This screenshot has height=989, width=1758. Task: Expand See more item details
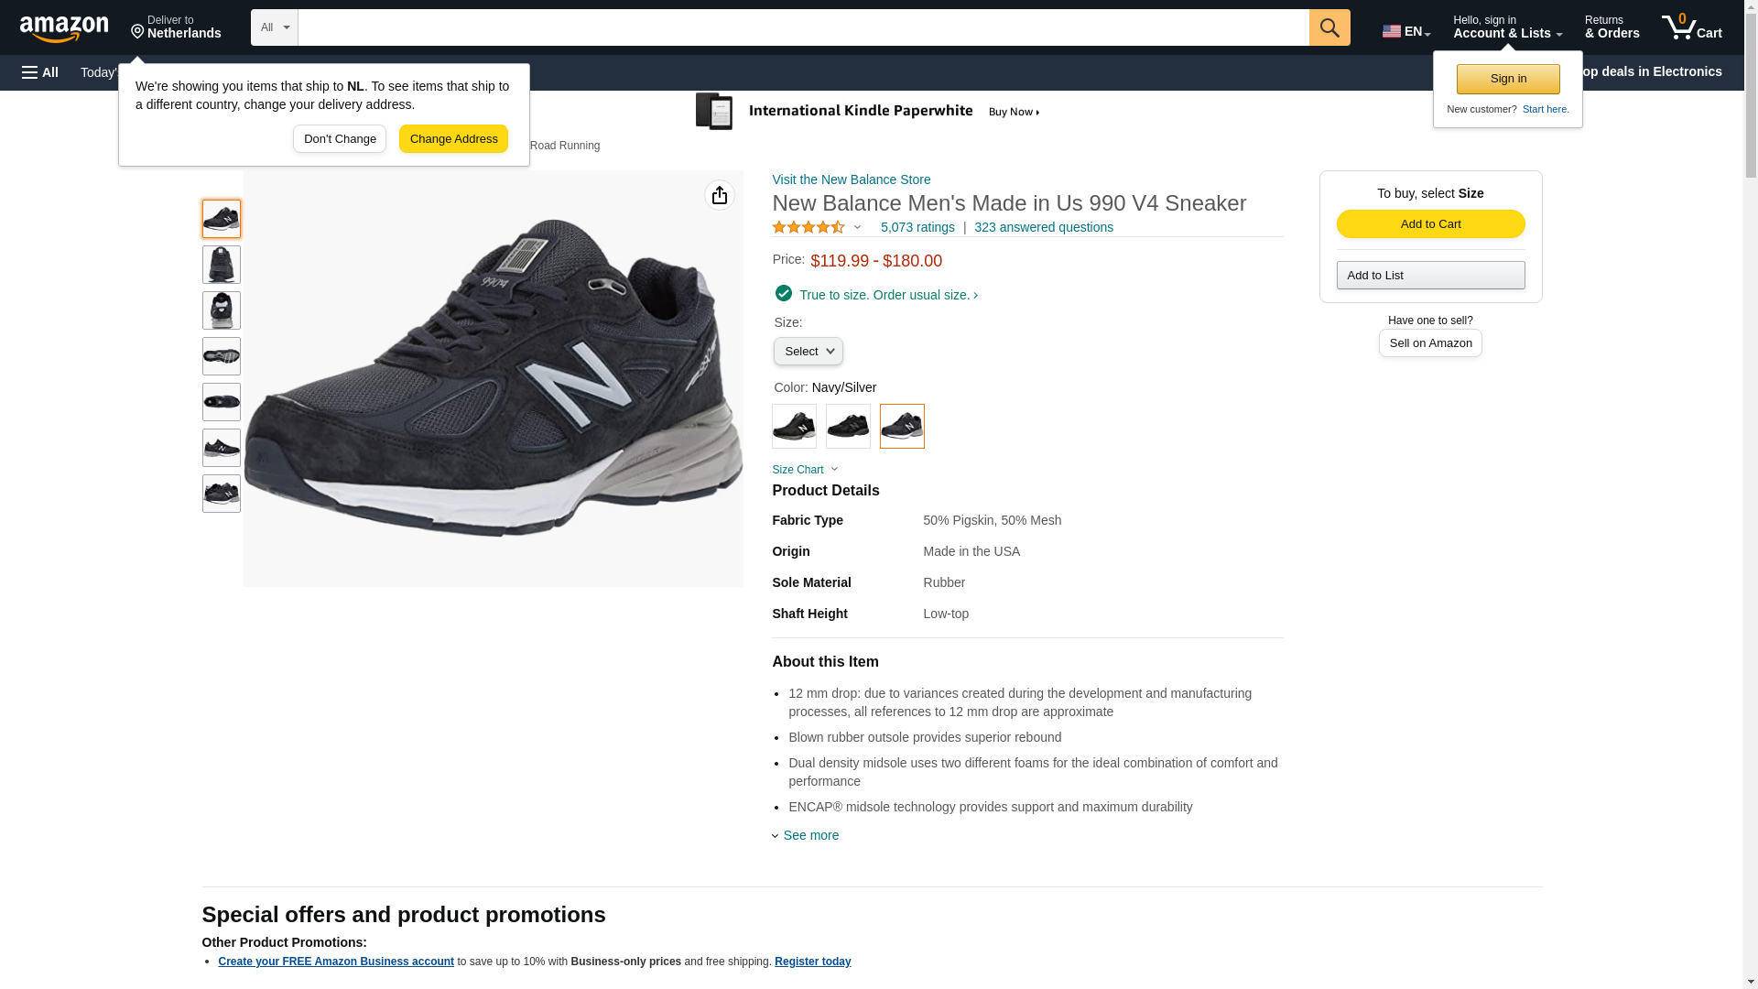point(810,835)
